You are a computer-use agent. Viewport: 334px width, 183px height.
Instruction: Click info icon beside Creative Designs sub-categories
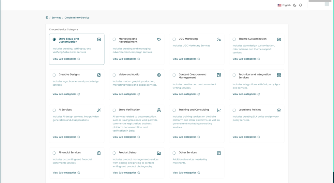coord(79,94)
